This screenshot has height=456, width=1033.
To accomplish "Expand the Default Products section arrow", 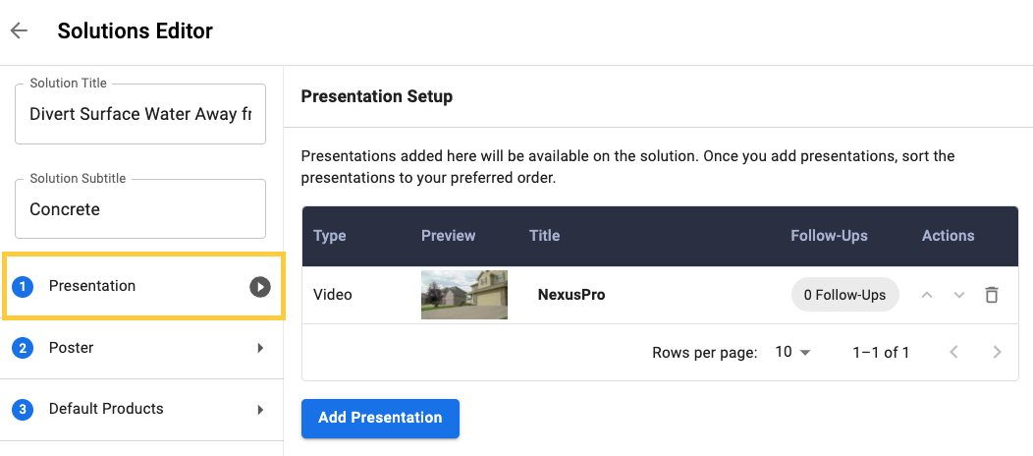I will pyautogui.click(x=261, y=409).
